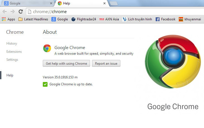The width and height of the screenshot is (204, 128).
Task: Open the Facebook bookmark
Action: click(165, 19)
